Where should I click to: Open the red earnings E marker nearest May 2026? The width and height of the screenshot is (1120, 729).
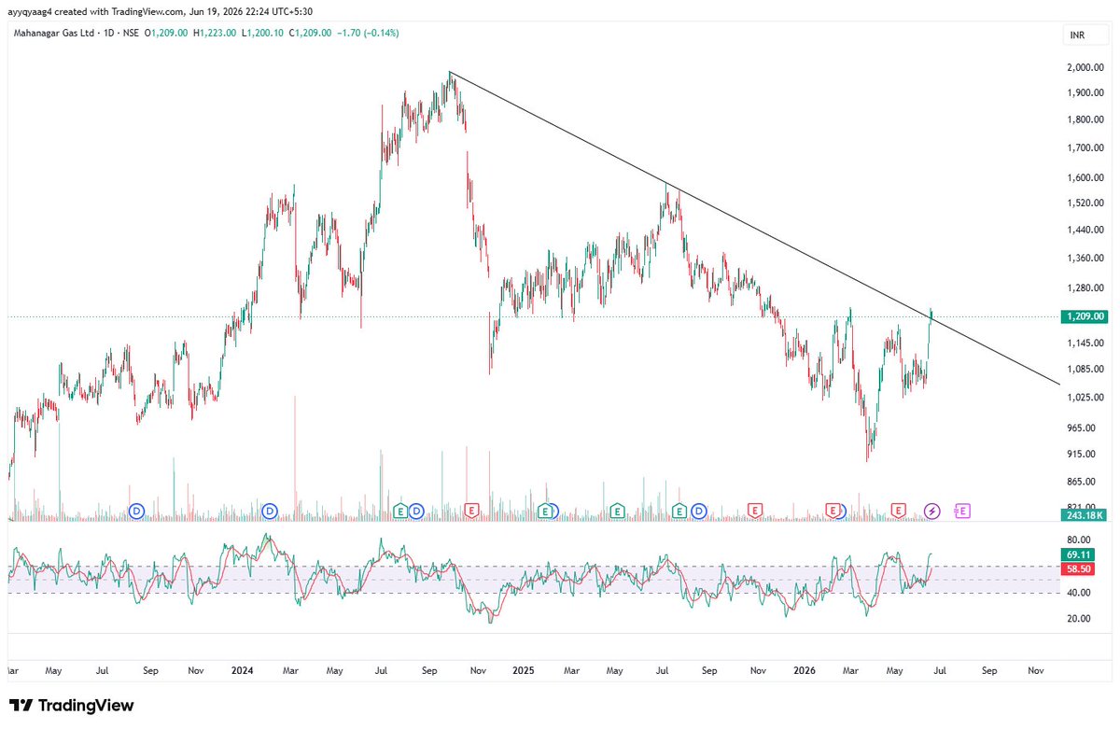click(x=898, y=511)
